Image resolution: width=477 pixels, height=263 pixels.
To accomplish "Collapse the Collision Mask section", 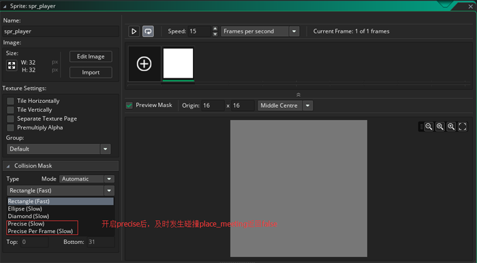I will click(8, 166).
